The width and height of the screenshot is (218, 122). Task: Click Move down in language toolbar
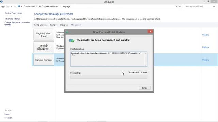(x=76, y=25)
